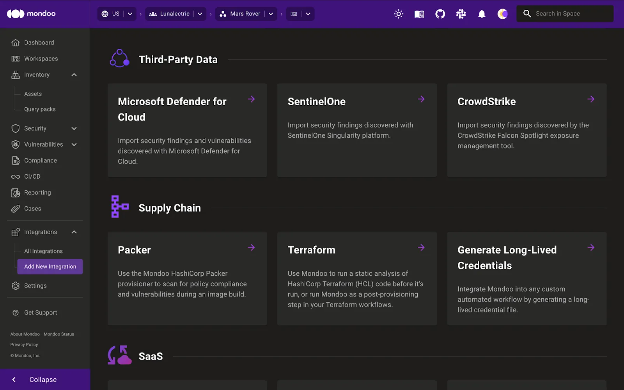The height and width of the screenshot is (390, 624).
Task: Select the Packer integration title
Action: (x=134, y=250)
